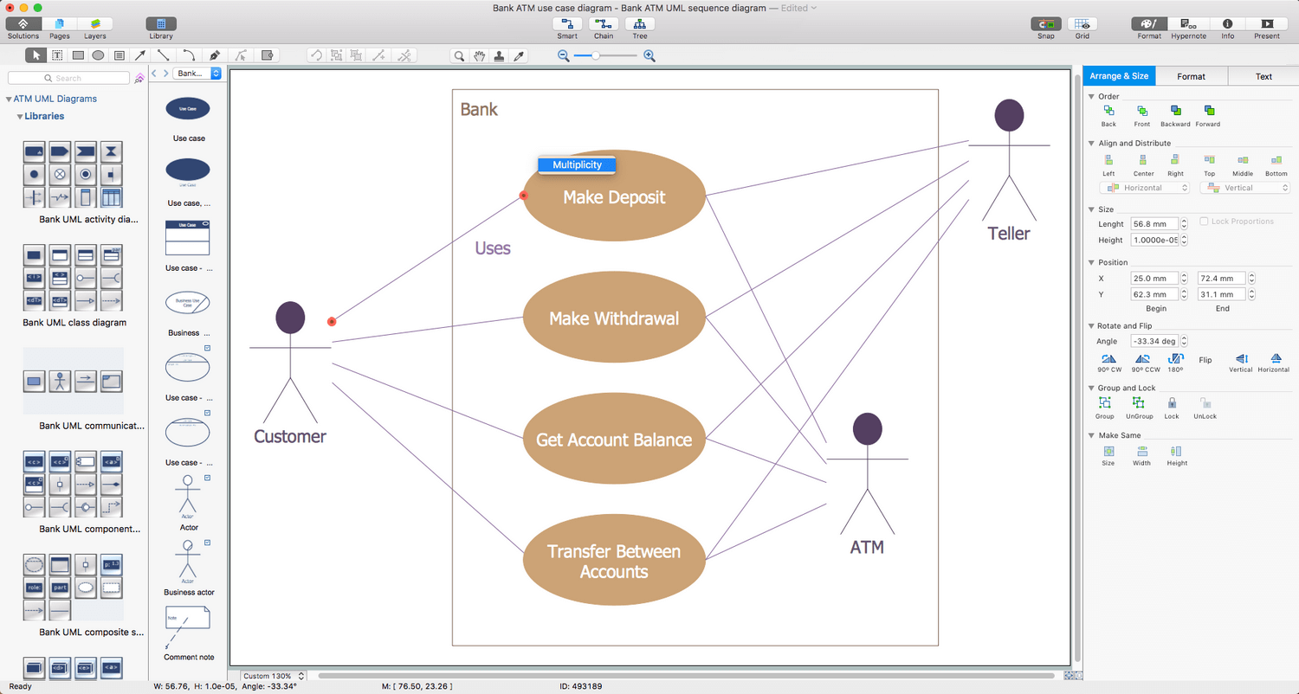Click the horizontal canvas scrollbar
The image size is (1299, 694).
click(686, 676)
